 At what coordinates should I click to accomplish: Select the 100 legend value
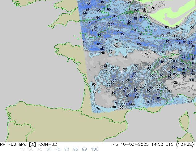coord(95,150)
